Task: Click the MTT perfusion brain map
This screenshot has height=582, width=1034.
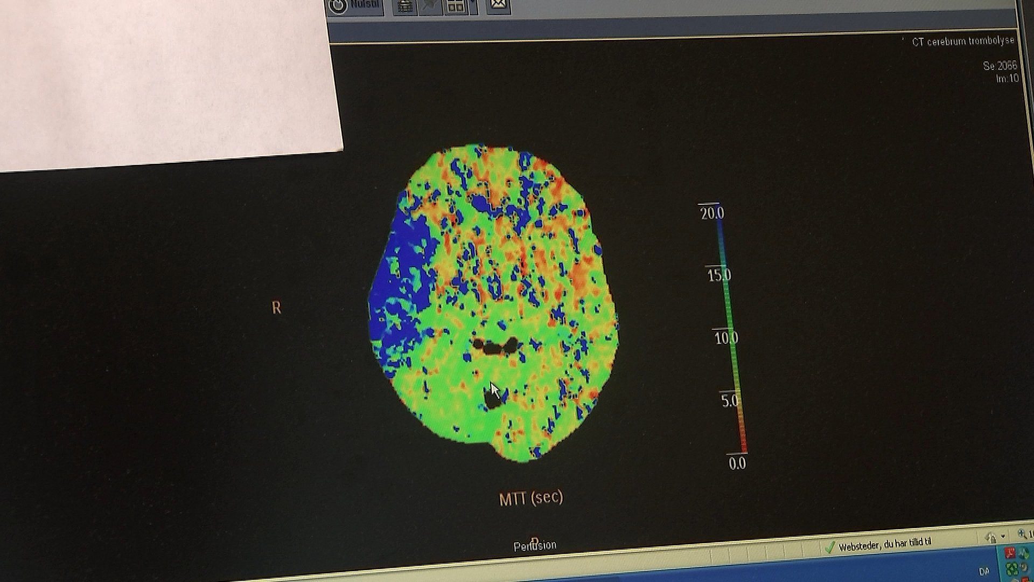Action: point(493,303)
